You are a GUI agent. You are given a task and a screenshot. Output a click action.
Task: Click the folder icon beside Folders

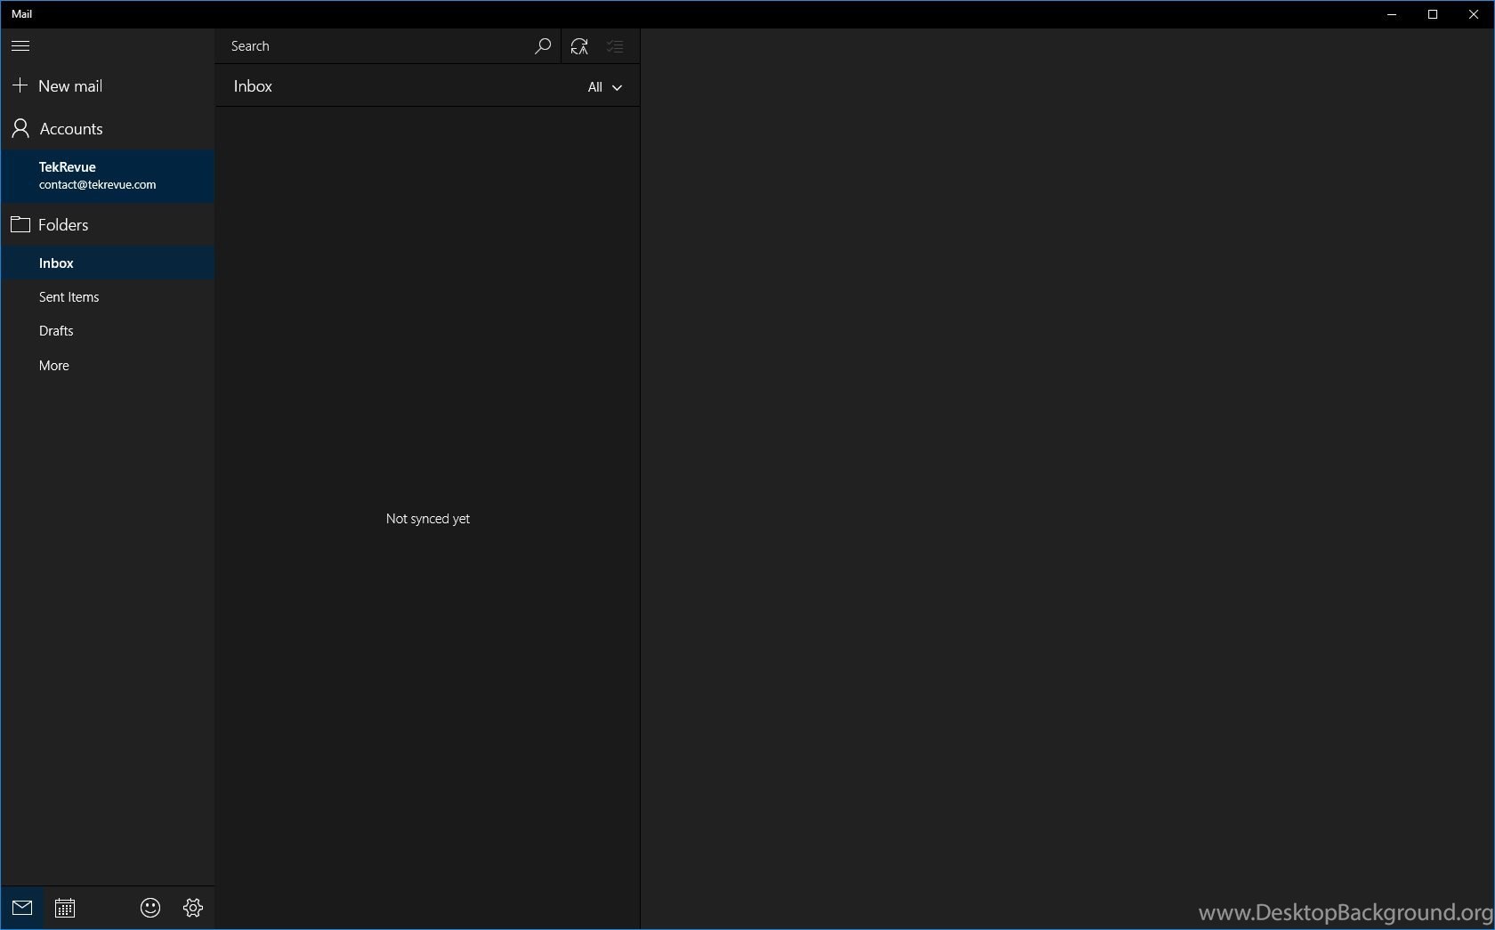click(x=20, y=224)
